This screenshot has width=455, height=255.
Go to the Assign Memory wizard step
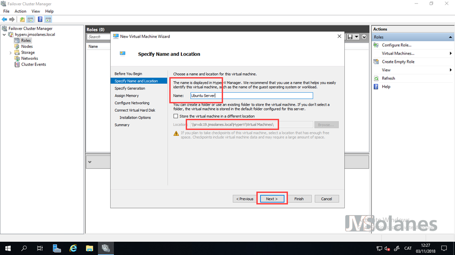coord(127,96)
